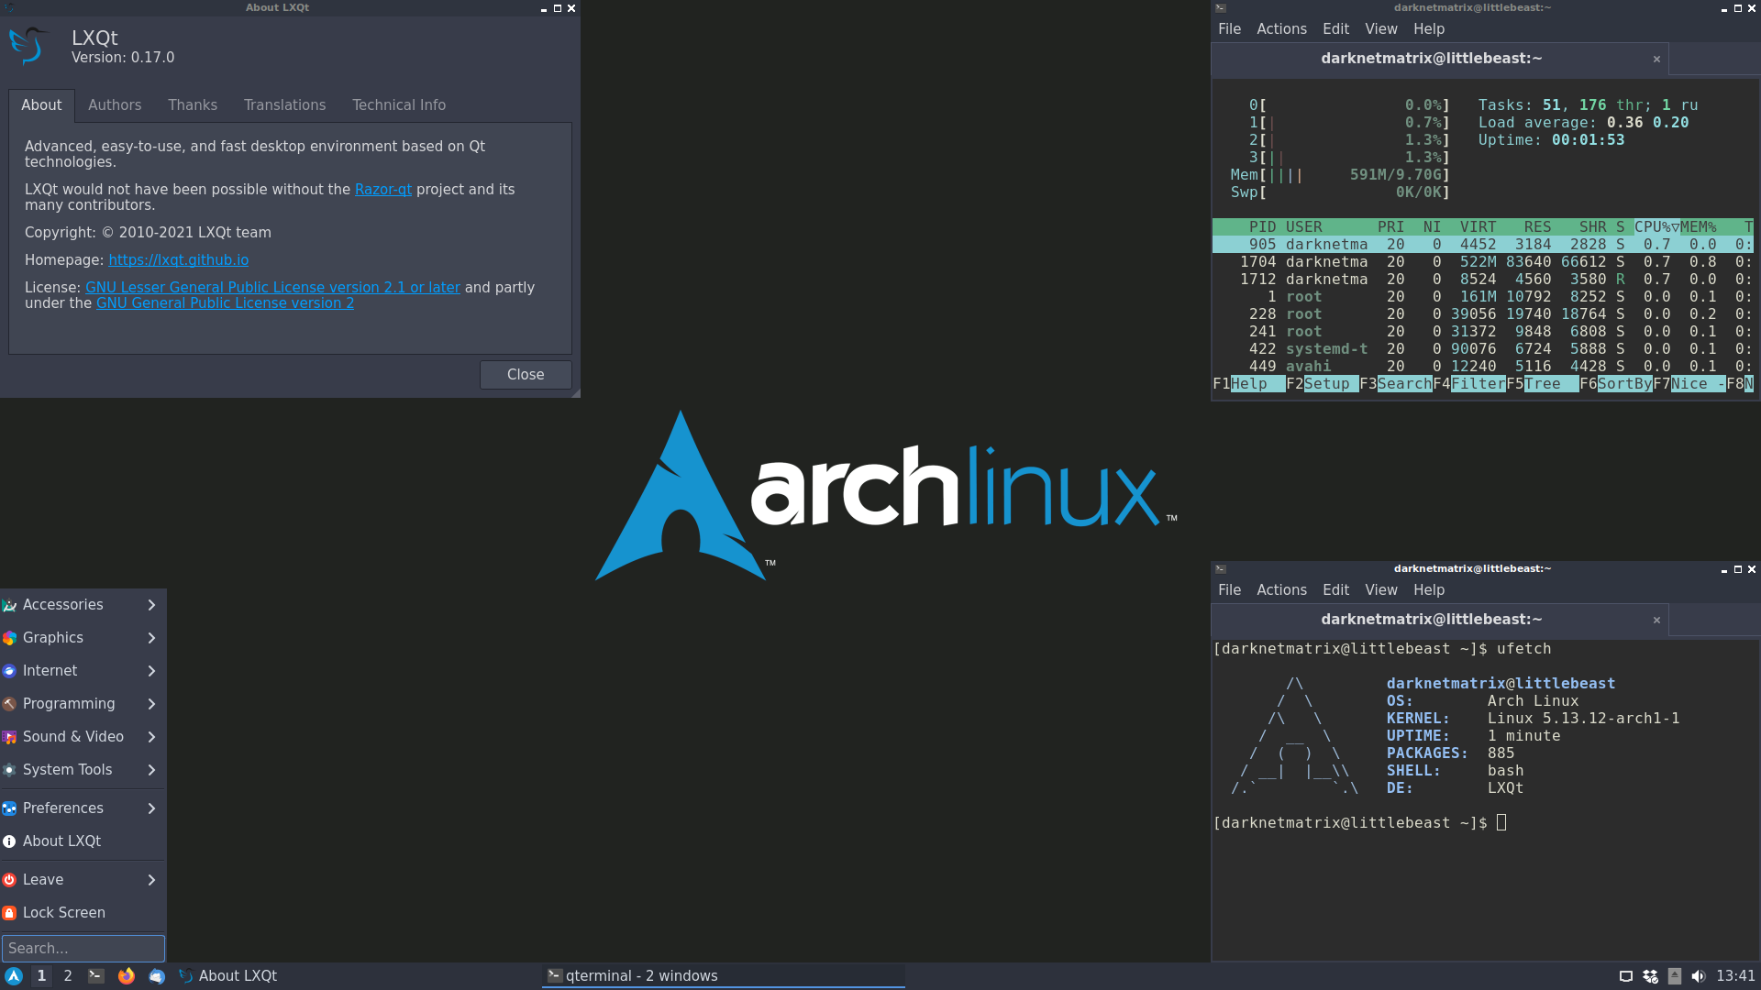Screen dimensions: 1761x990
Task: Expand the System Tools submenu arrow
Action: pyautogui.click(x=152, y=770)
